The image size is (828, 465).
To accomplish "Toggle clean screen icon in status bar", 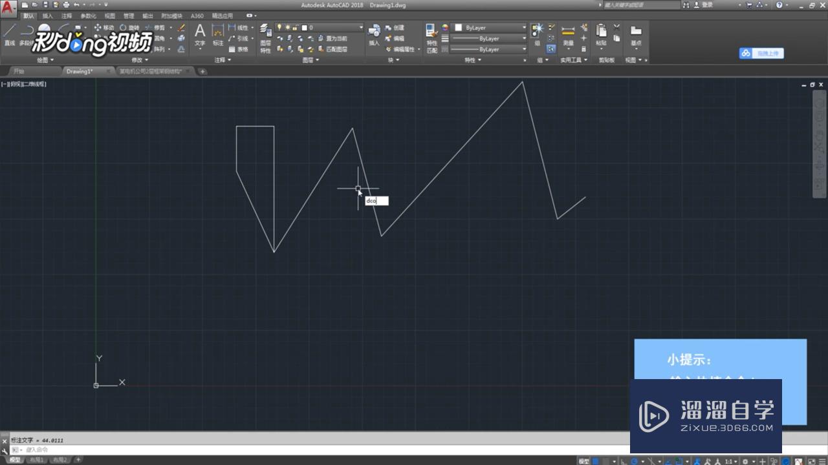I will click(810, 461).
